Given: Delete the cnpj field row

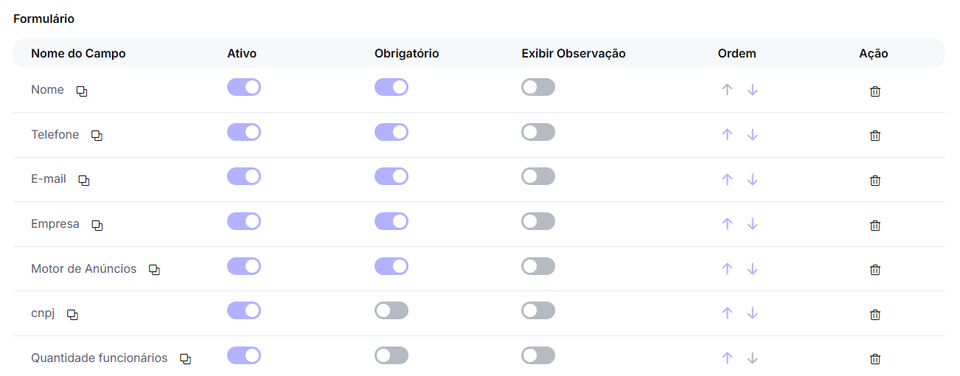Looking at the screenshot, I should pyautogui.click(x=875, y=315).
